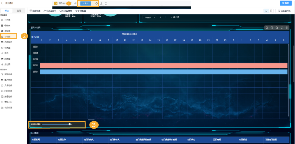The image size is (295, 144).
Task: Go to the next page arrow
Action: (171, 18)
